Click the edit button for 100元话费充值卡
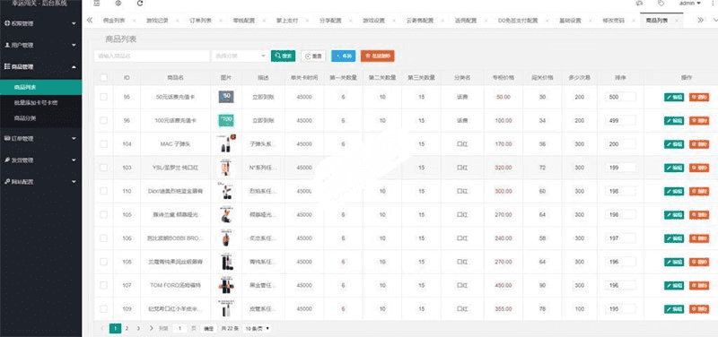The width and height of the screenshot is (718, 337). point(674,120)
